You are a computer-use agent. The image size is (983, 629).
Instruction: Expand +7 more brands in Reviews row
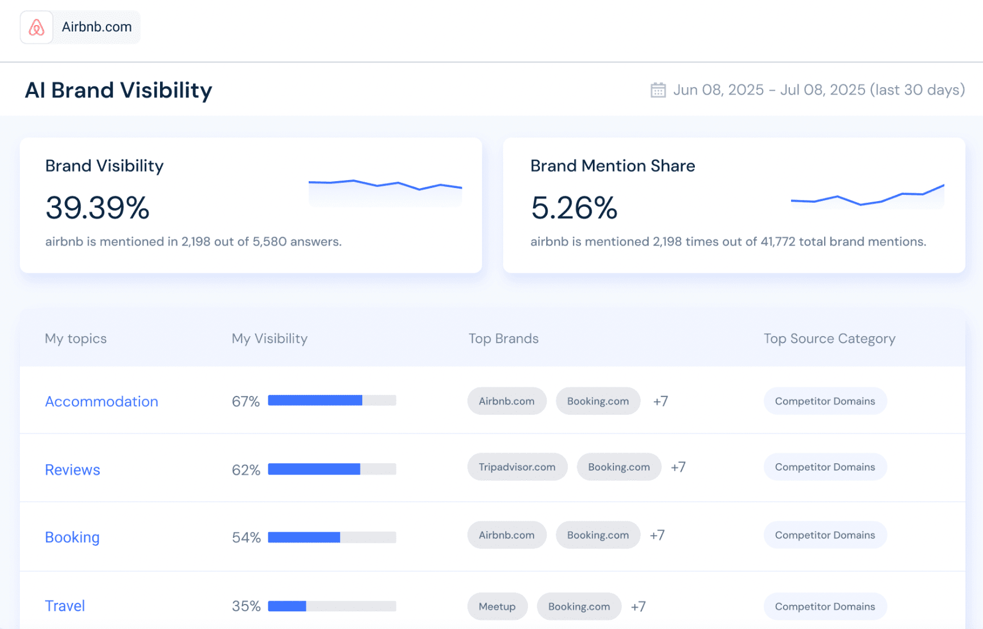[678, 467]
